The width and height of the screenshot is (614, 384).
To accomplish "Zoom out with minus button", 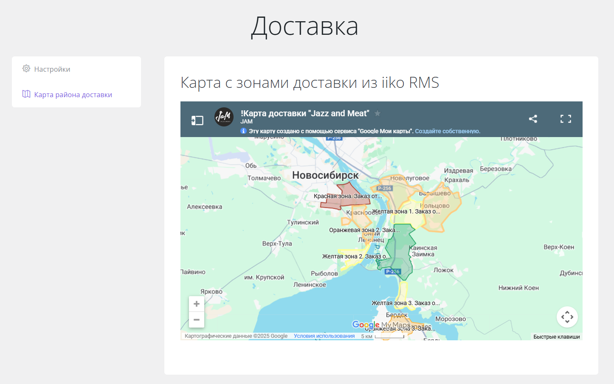I will pos(197,320).
